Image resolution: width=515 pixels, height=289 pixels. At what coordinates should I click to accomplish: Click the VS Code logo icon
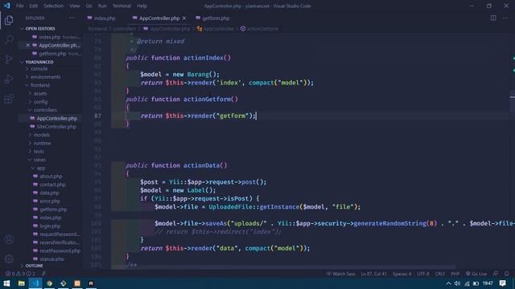coord(6,6)
